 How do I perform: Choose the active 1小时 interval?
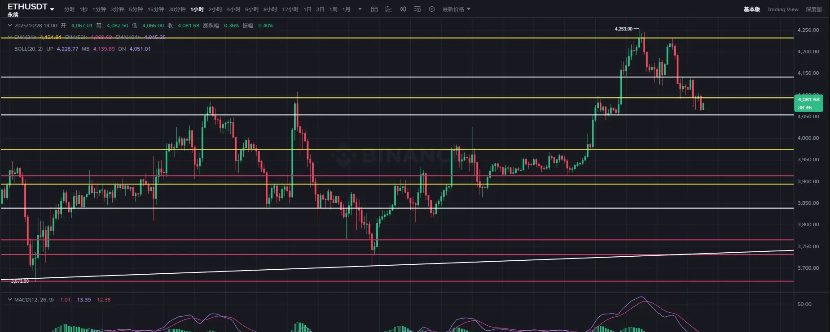point(197,9)
